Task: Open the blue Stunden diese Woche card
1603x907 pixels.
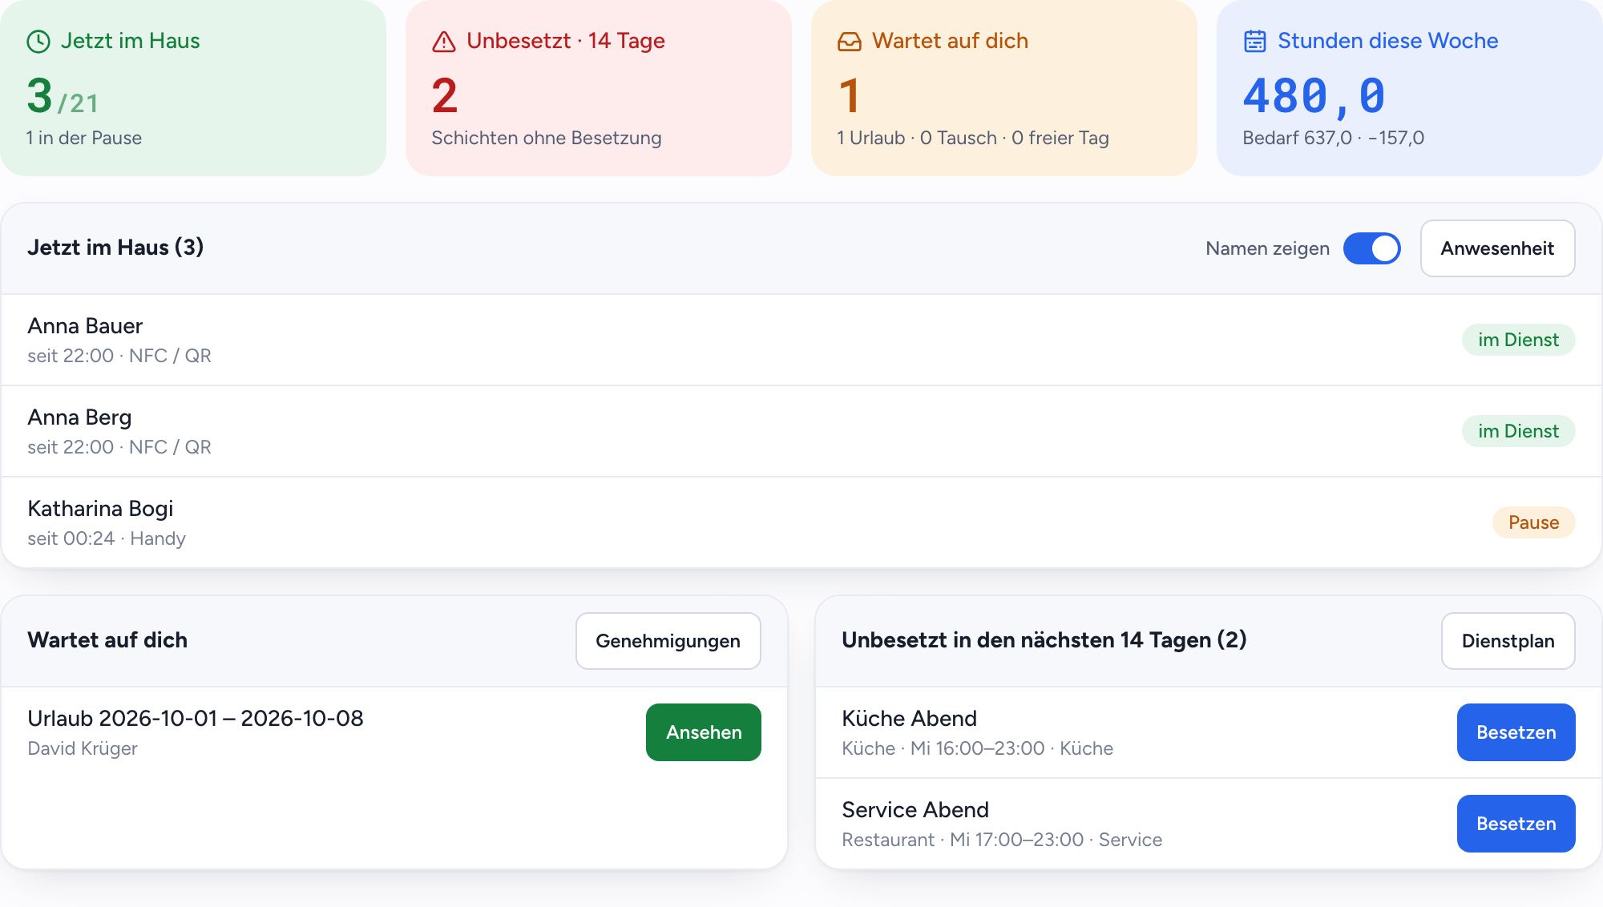Action: (1410, 88)
